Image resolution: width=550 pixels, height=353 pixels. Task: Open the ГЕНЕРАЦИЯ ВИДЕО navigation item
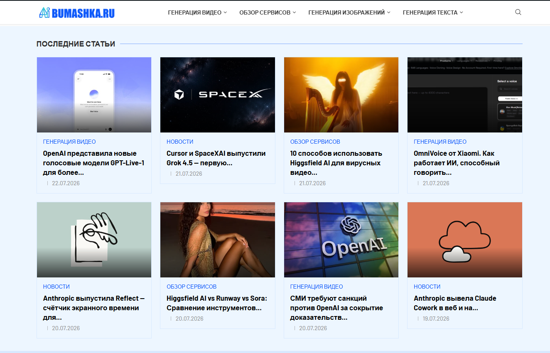point(194,12)
